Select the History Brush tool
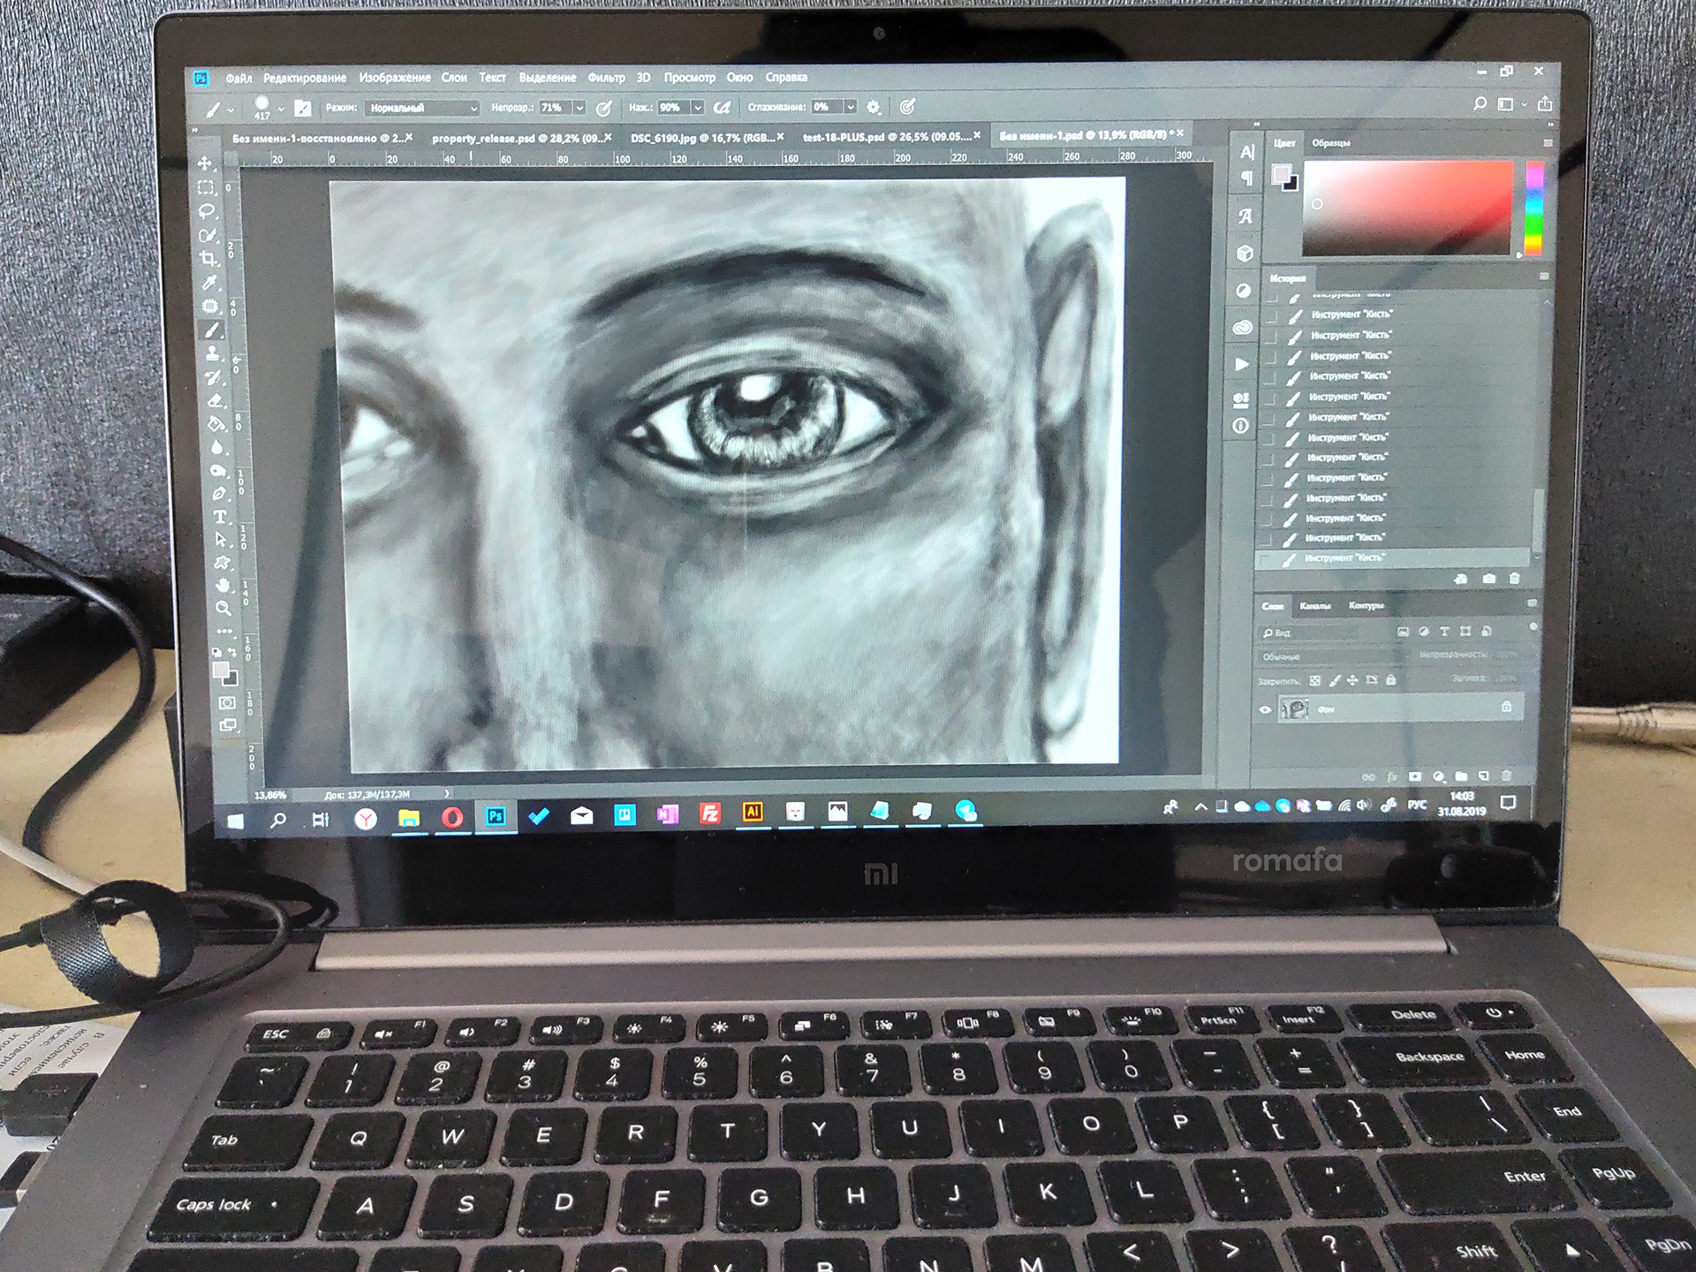The width and height of the screenshot is (1696, 1272). [x=214, y=378]
